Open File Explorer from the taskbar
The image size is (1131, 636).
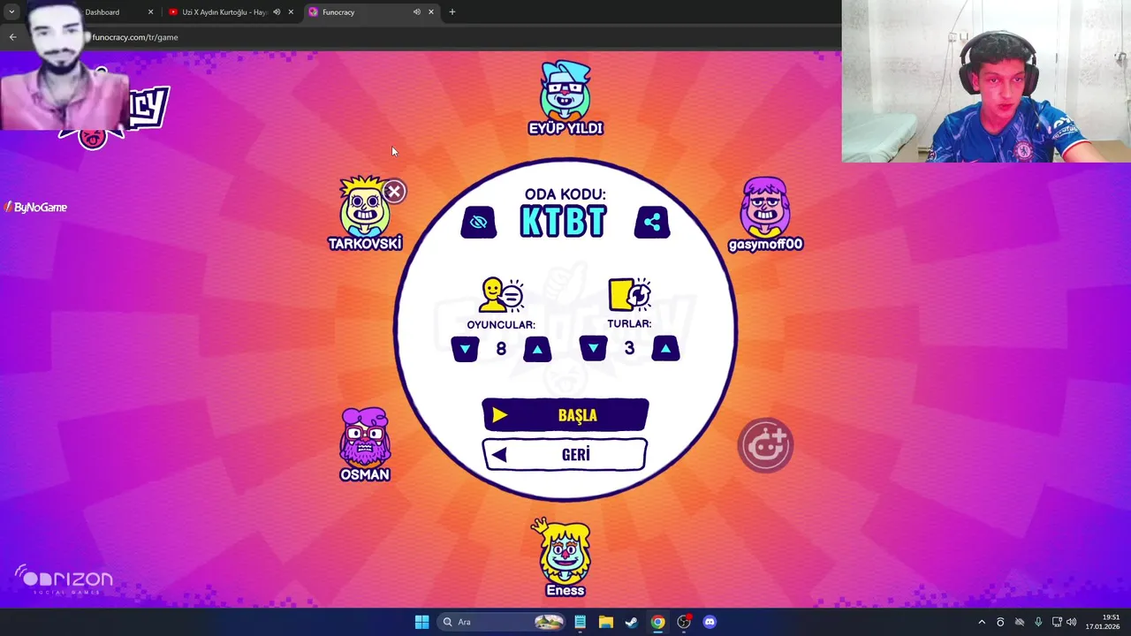(605, 622)
